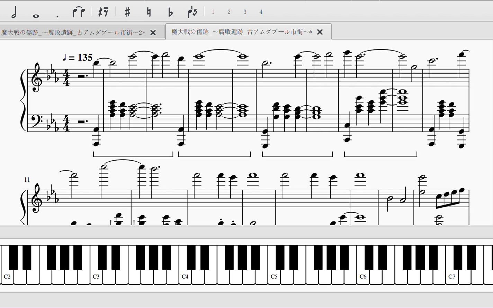This screenshot has height=308, width=493.
Task: Flip note stem direction
Action: pos(192,12)
